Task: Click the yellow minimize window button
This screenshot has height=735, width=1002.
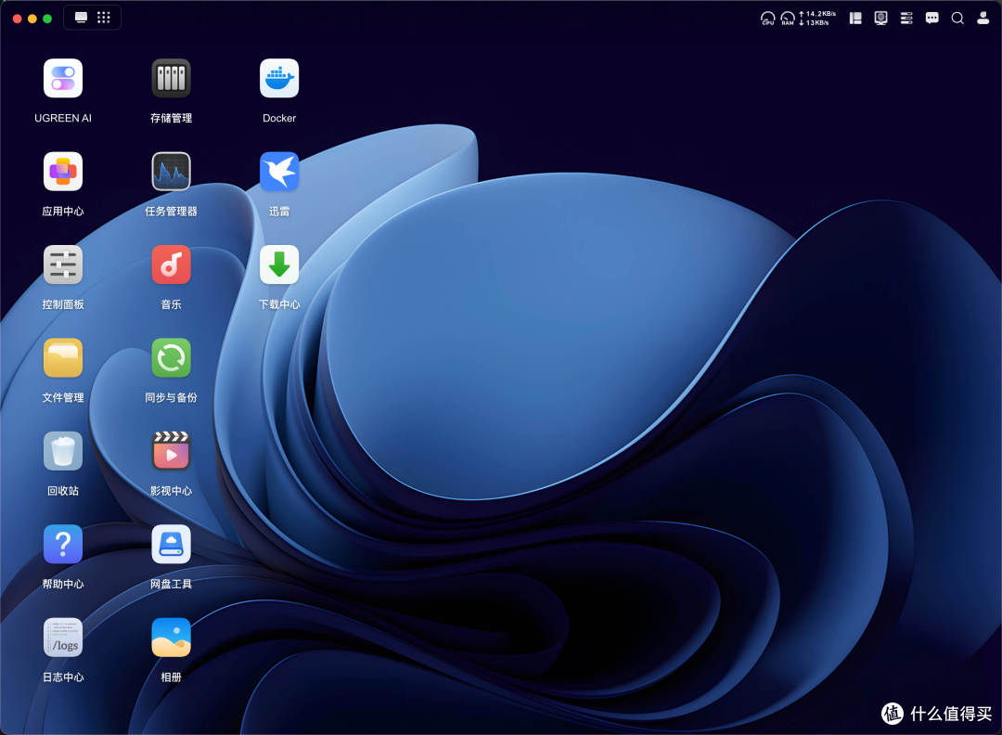Action: 32,19
